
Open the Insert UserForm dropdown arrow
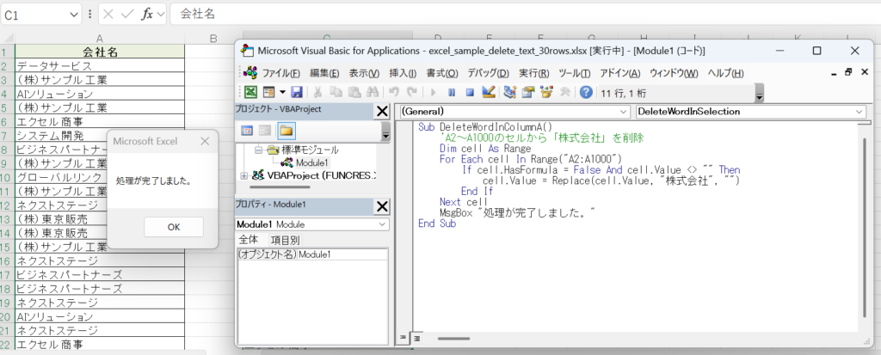tap(282, 92)
